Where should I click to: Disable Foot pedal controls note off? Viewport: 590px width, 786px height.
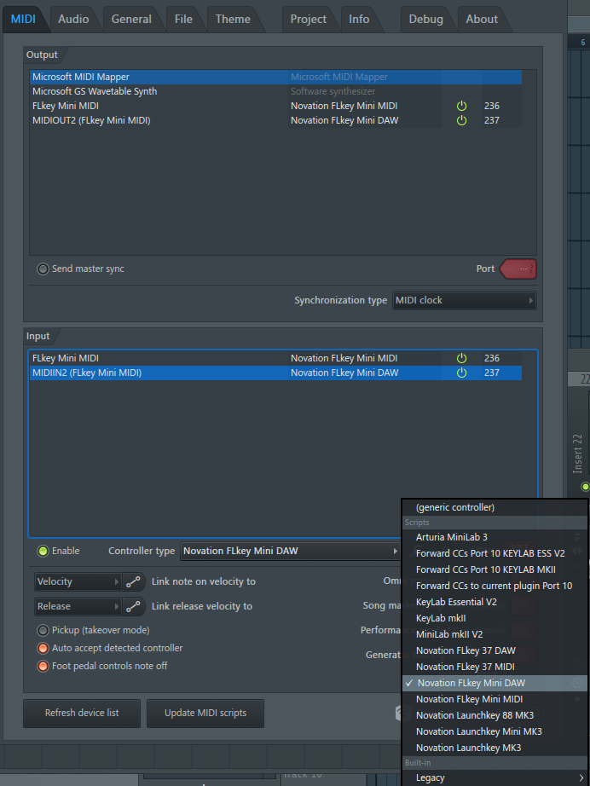[43, 666]
